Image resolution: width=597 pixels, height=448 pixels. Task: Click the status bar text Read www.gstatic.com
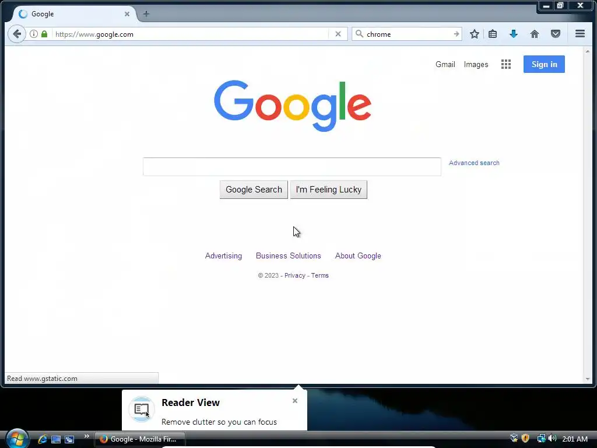tap(42, 378)
